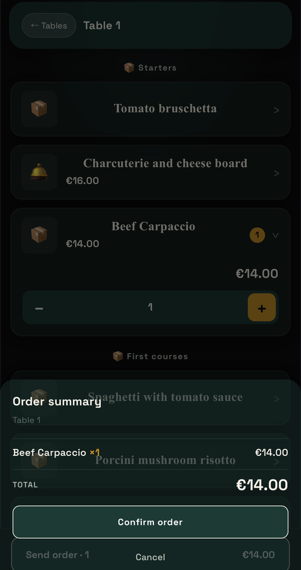Expand the Tomato bruschetta item chevron
Screen dimensions: 301x570
point(276,110)
